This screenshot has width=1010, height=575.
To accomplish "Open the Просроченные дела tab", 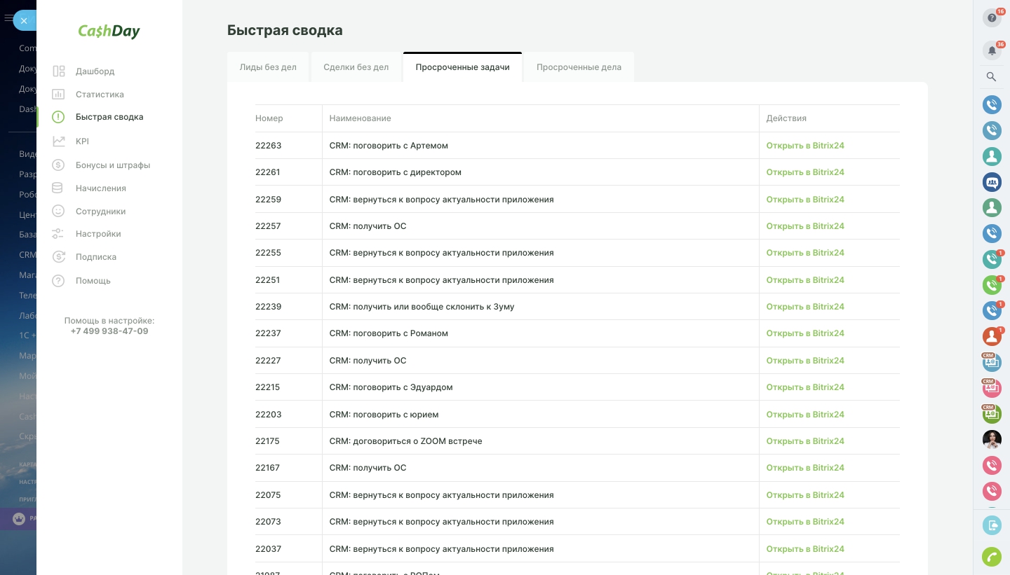I will [579, 67].
